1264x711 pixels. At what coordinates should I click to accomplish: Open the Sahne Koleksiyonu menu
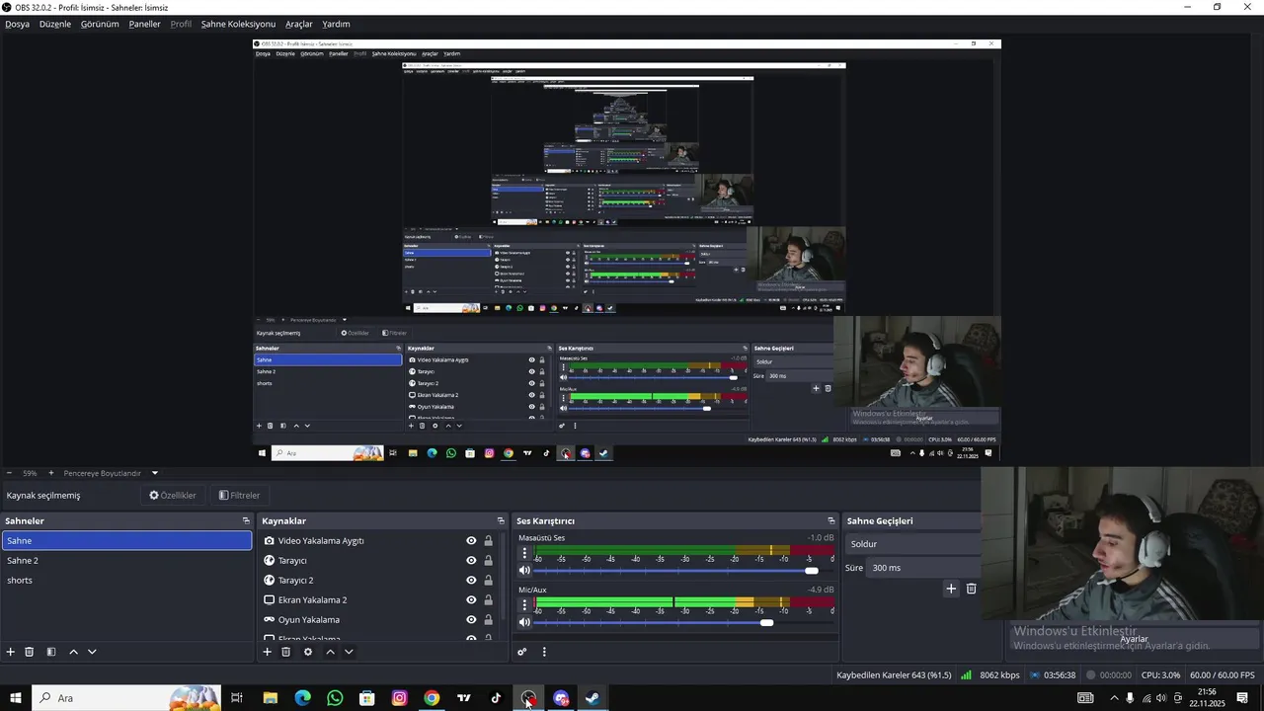tap(238, 24)
